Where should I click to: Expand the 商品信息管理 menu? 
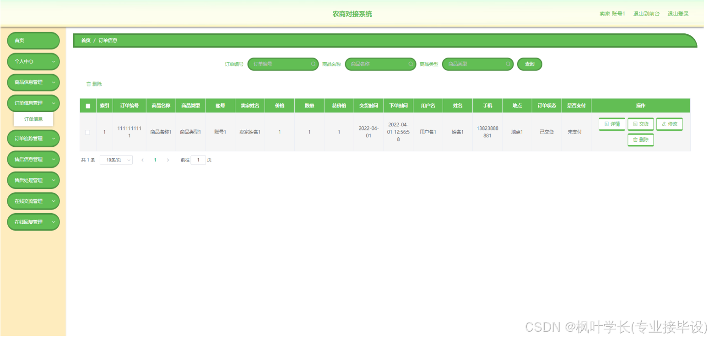[x=33, y=82]
